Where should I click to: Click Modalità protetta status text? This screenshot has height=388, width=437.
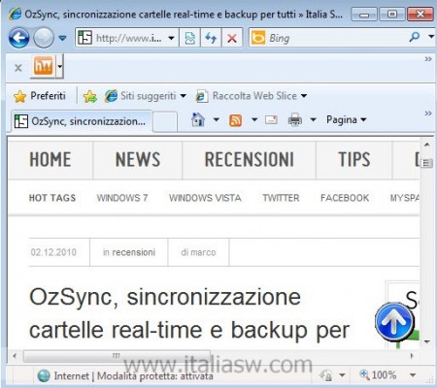(154, 376)
